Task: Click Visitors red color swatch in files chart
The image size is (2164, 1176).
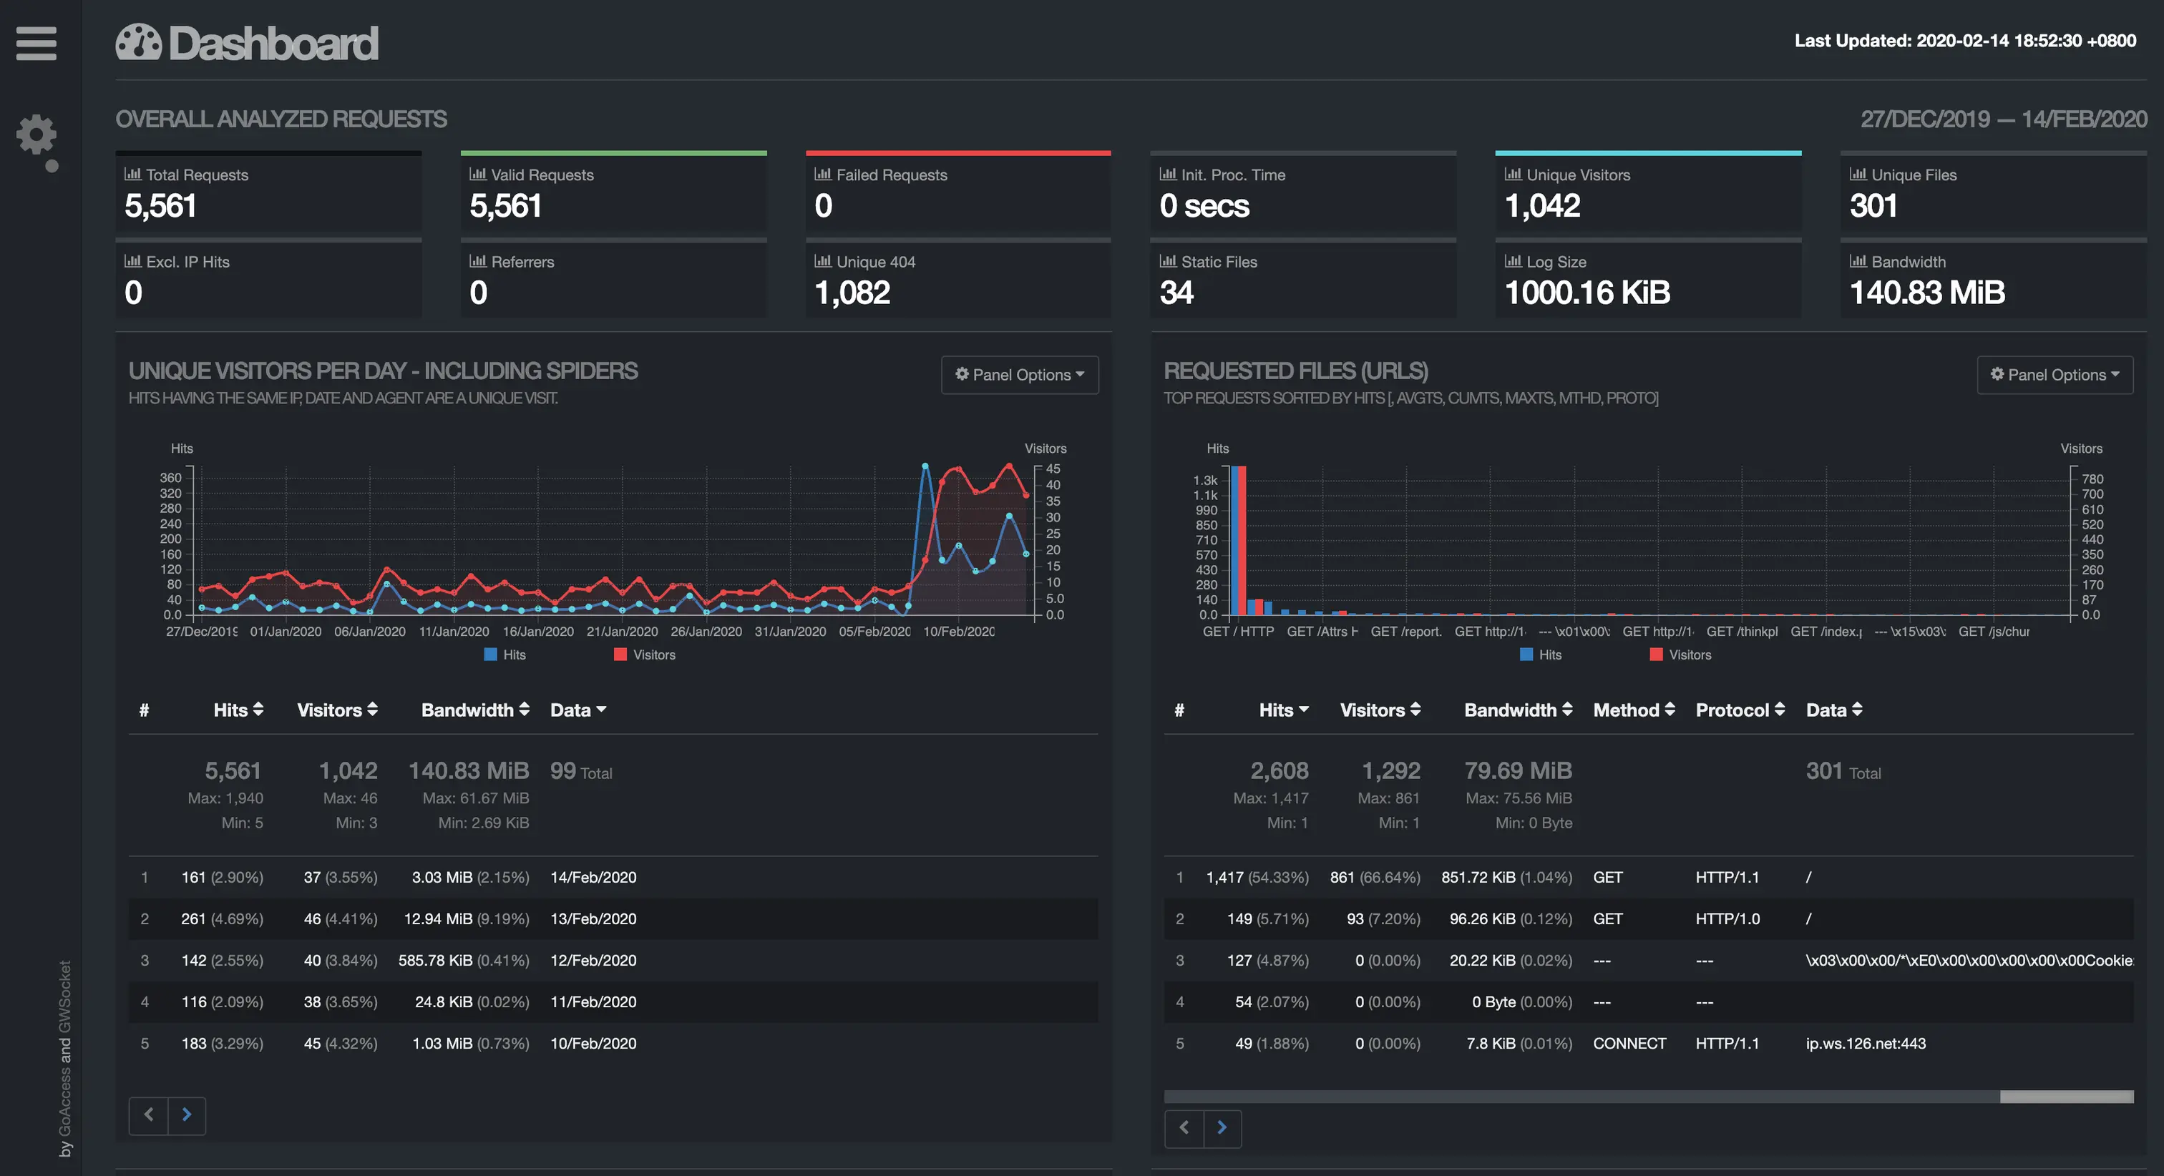Action: pos(1656,655)
